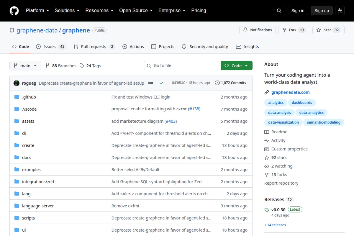Click the star icon beside 92 stars
The image size is (354, 236).
(x=267, y=158)
